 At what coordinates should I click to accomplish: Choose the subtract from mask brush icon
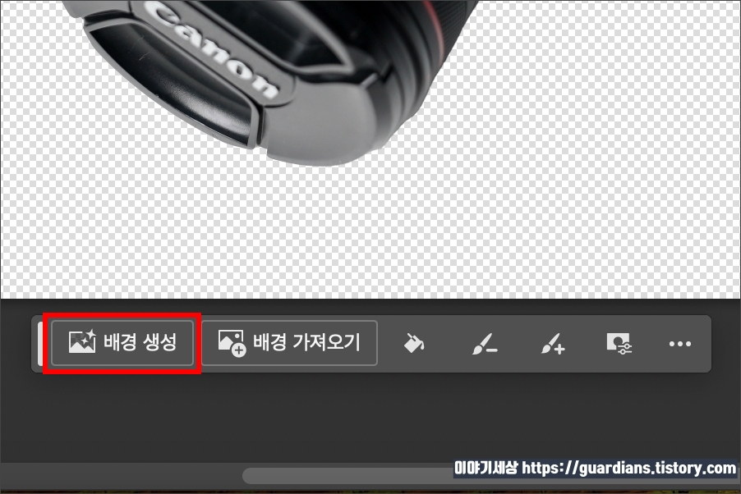pyautogui.click(x=485, y=343)
